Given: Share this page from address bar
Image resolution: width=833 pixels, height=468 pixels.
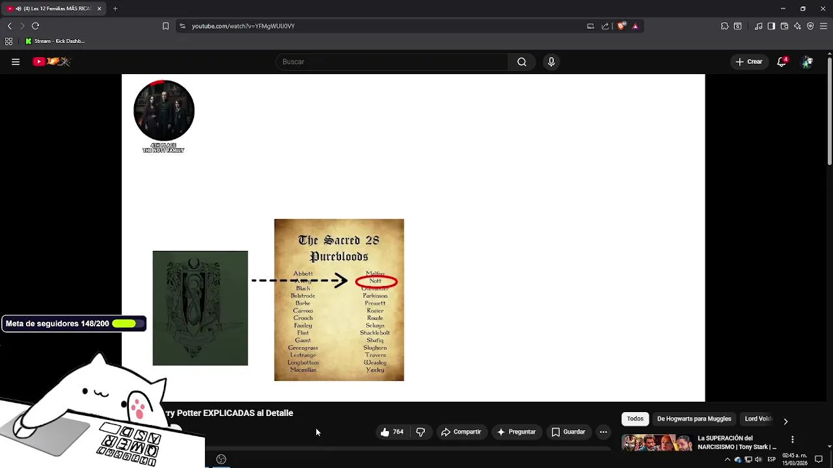Looking at the screenshot, I should click(x=605, y=26).
